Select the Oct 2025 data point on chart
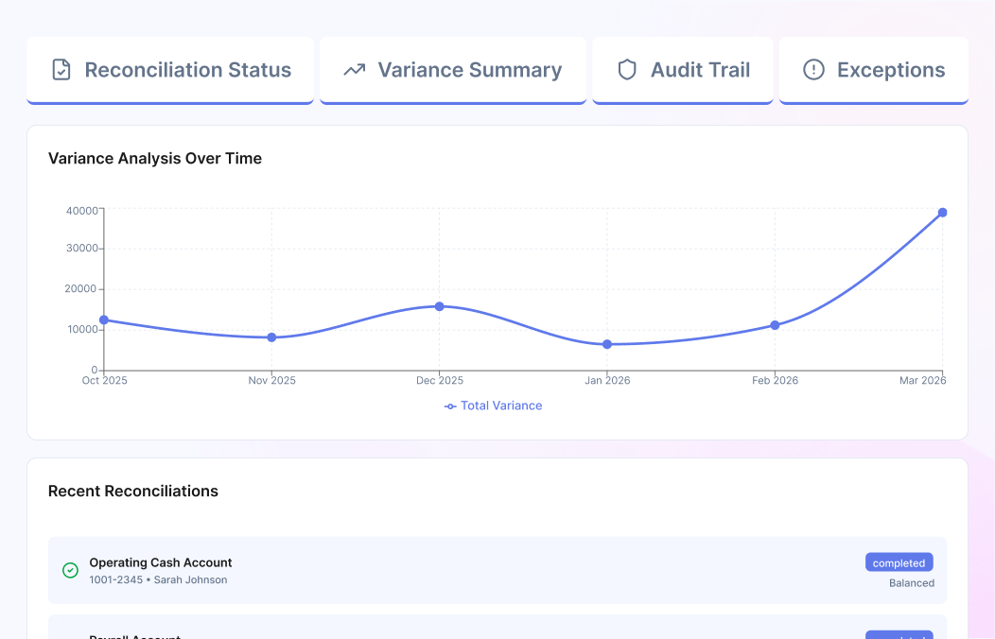The image size is (995, 639). 104,320
